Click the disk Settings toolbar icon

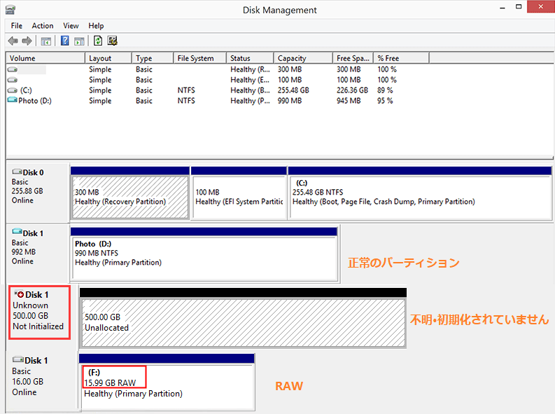pos(112,41)
